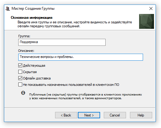
Task: Click into the Группа name field
Action: point(62,42)
